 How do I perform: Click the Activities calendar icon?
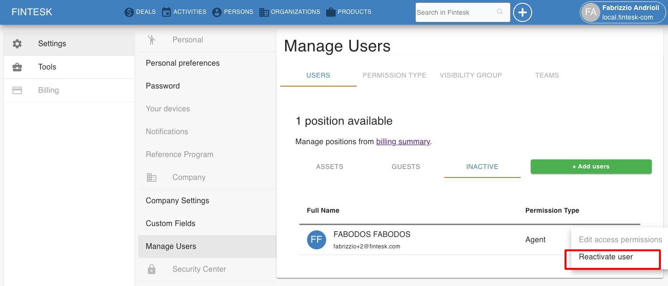(x=166, y=12)
